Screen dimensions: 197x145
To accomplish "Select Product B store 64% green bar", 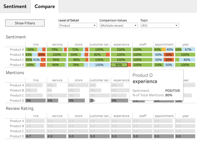I will pyautogui.click(x=74, y=55).
